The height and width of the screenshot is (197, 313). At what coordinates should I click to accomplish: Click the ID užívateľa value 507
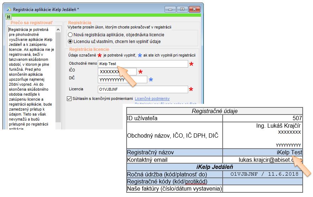tap(297, 118)
